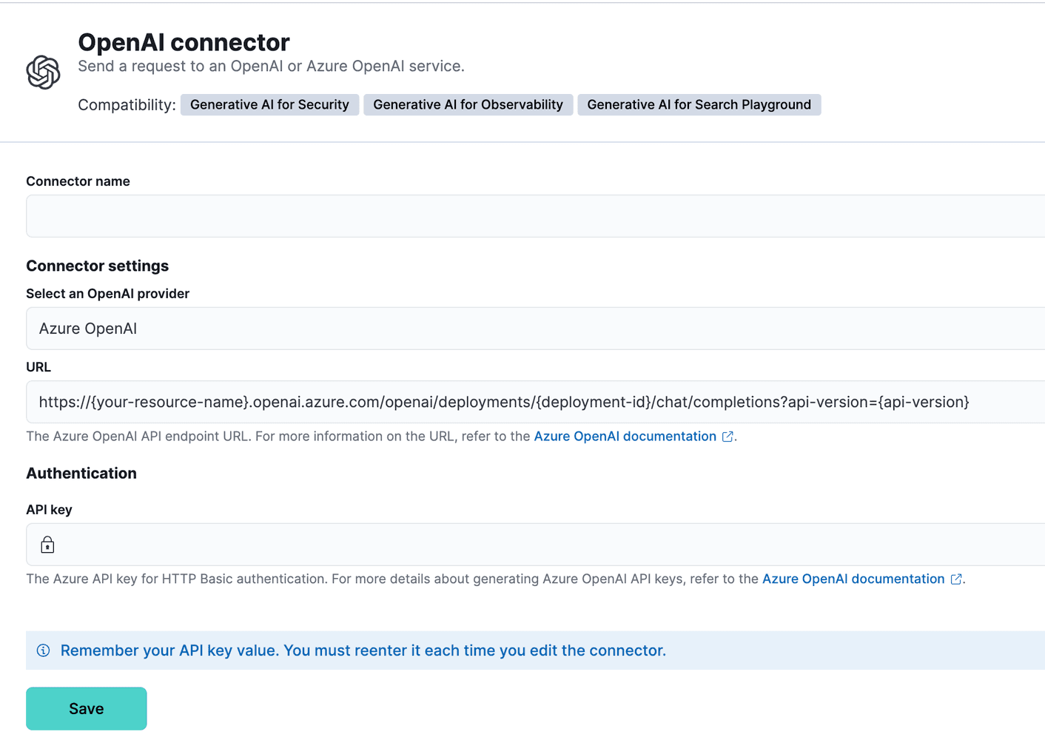Click inside the API key input field

(x=518, y=544)
